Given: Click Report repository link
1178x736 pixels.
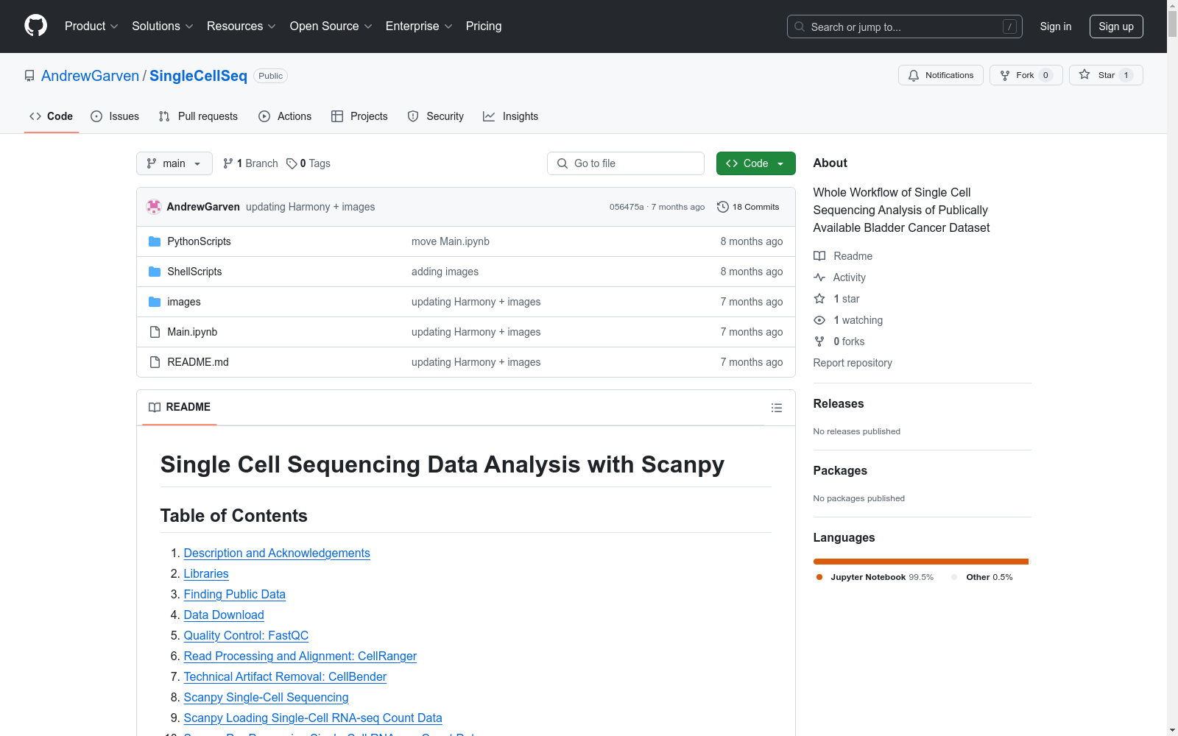Looking at the screenshot, I should [853, 363].
